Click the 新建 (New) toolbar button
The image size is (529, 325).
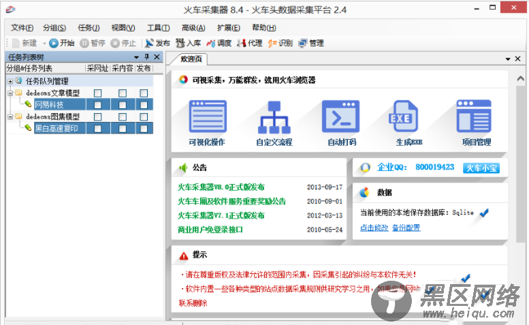pyautogui.click(x=25, y=43)
